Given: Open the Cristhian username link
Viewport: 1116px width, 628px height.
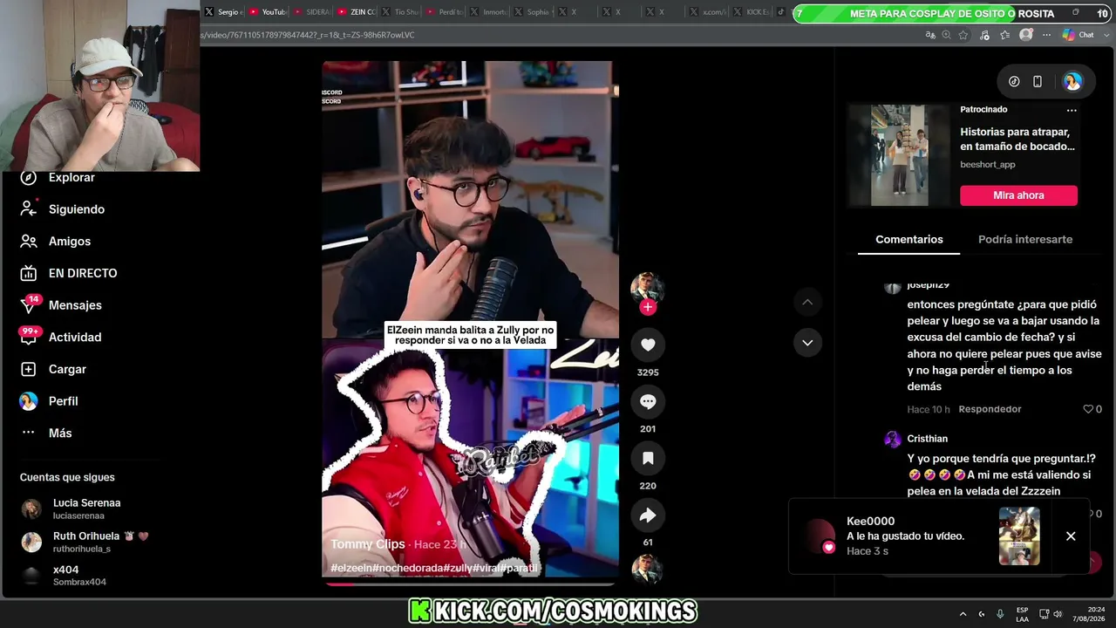Looking at the screenshot, I should coord(927,439).
